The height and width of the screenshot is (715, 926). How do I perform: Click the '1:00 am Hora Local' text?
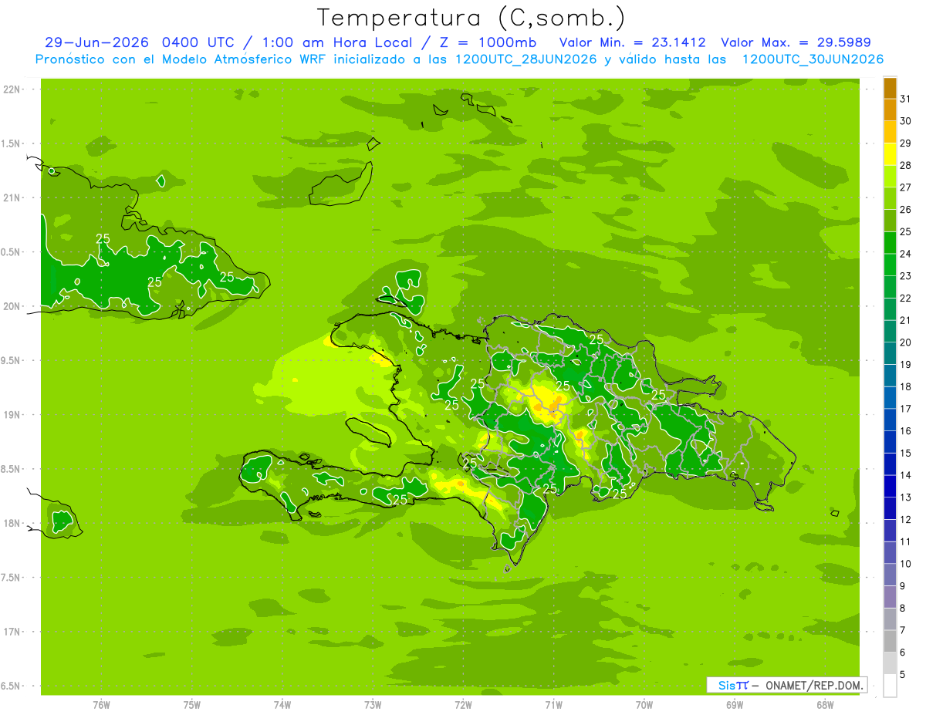338,42
